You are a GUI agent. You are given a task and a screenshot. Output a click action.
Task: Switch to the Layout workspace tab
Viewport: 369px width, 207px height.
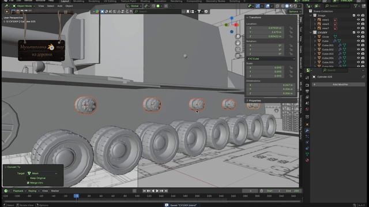[x=65, y=1]
